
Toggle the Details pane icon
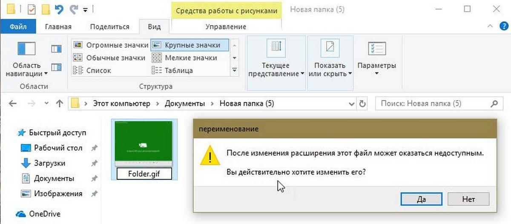pos(56,67)
